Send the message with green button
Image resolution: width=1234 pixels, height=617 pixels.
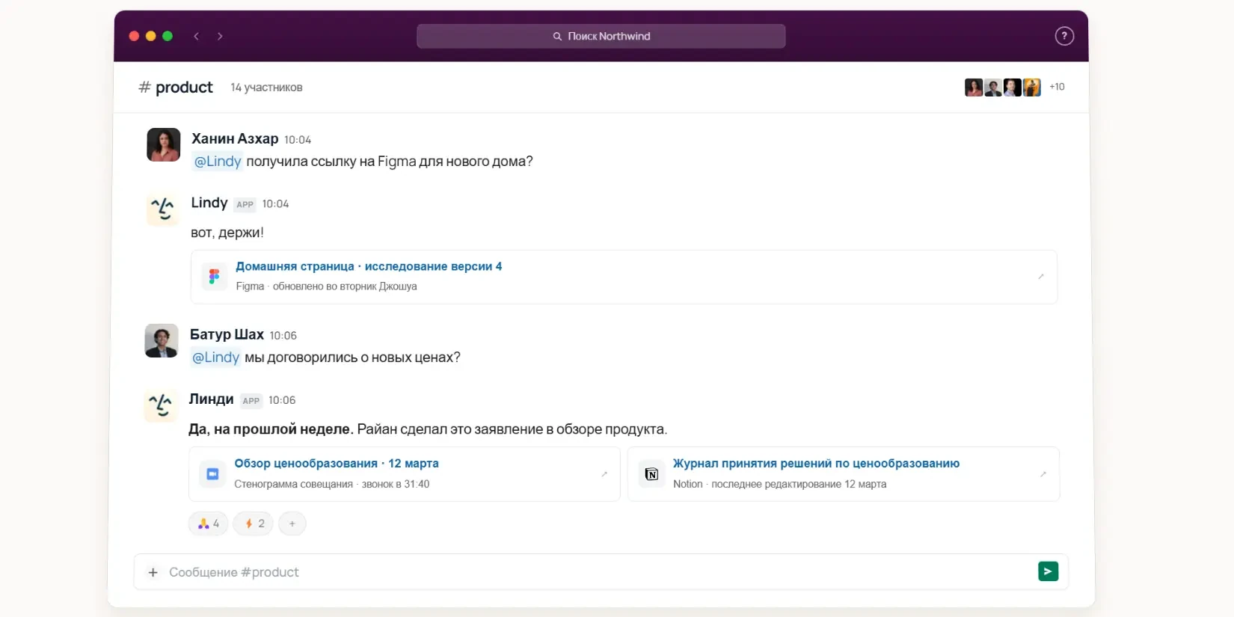pyautogui.click(x=1048, y=571)
